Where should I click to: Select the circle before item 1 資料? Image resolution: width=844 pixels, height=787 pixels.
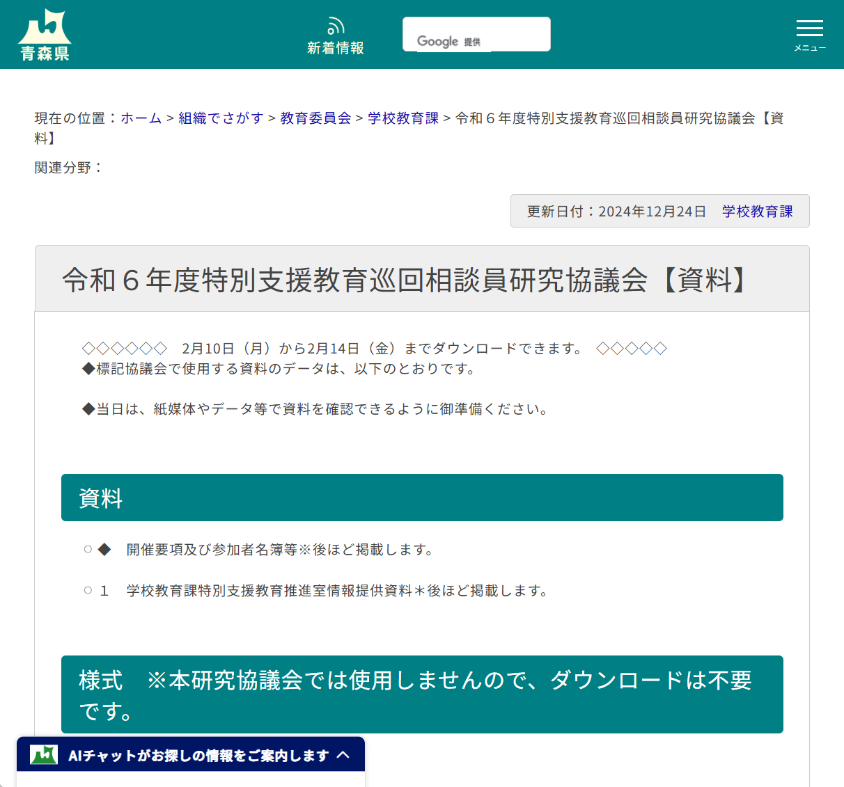[x=86, y=591]
